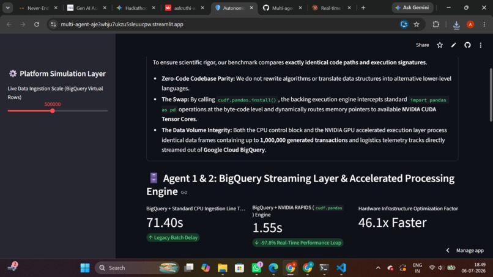
Task: Switch to the Multi-agent GitHub browser tab
Action: point(279,8)
